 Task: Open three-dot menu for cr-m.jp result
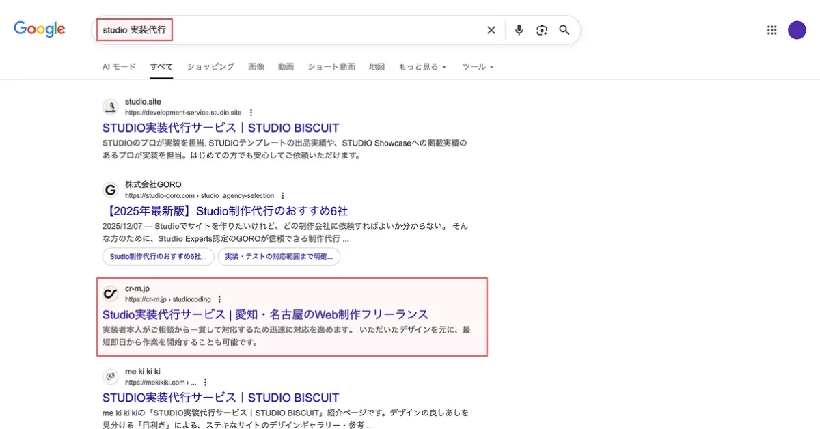(x=219, y=299)
